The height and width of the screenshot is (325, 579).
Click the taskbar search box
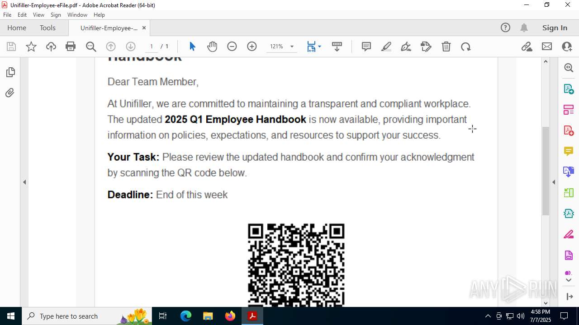[x=87, y=316]
